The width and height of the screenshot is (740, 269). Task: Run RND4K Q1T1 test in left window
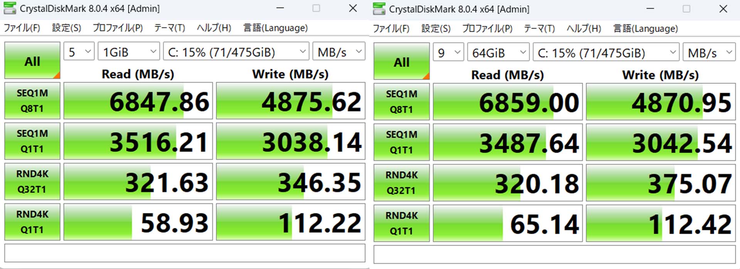[32, 222]
